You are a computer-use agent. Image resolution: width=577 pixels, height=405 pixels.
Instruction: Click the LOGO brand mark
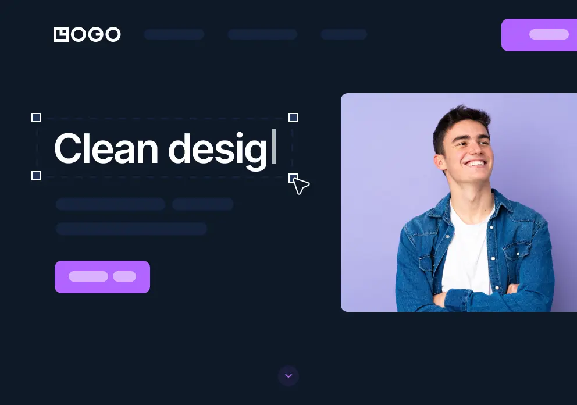point(87,34)
